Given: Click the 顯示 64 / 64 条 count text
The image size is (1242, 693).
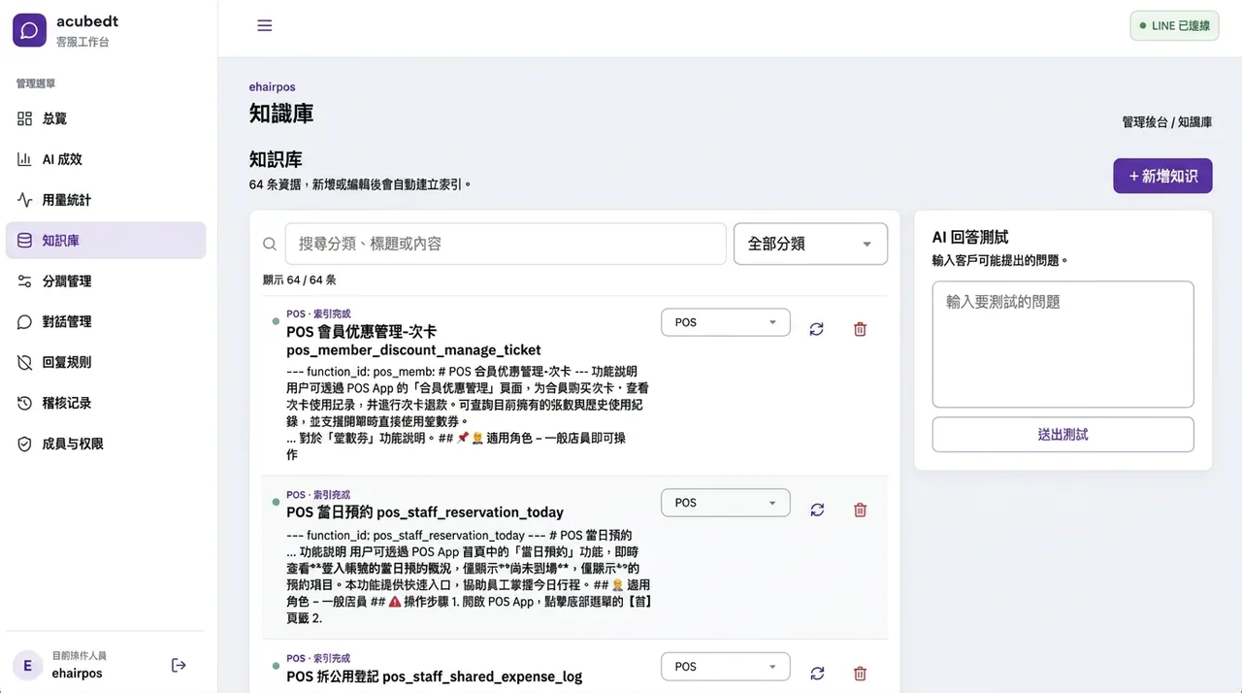Looking at the screenshot, I should coord(300,280).
